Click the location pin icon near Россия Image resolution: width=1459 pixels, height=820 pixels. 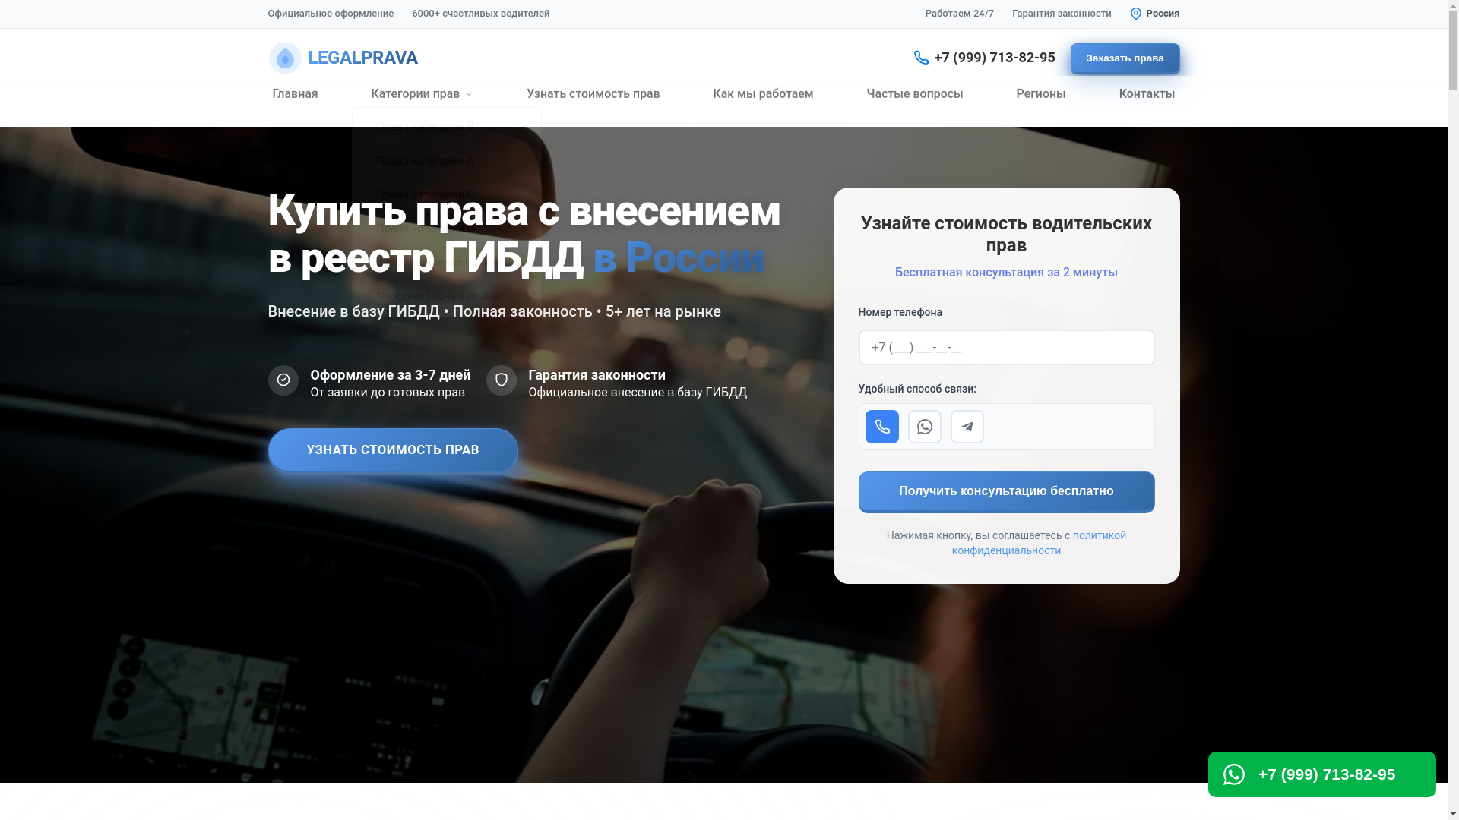[1135, 14]
